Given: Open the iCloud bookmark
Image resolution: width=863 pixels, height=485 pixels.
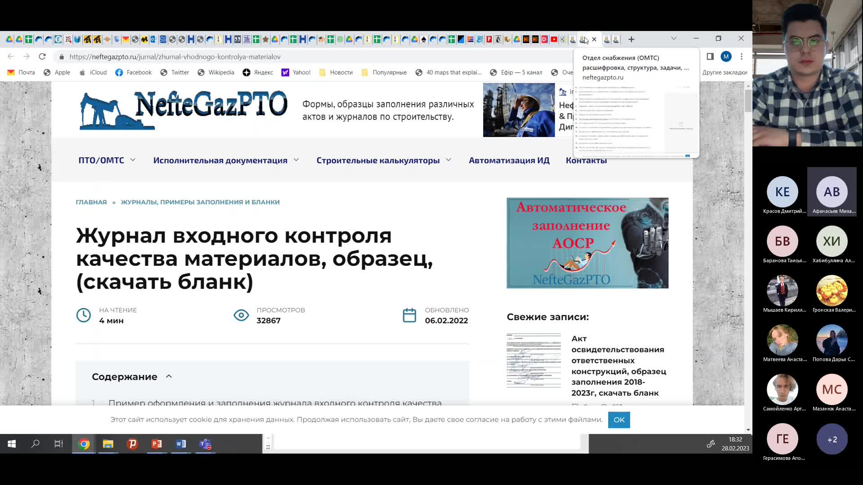Looking at the screenshot, I should (93, 72).
